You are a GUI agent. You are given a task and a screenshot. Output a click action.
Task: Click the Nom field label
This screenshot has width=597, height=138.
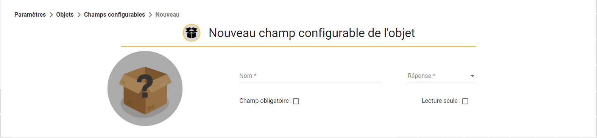tap(248, 76)
